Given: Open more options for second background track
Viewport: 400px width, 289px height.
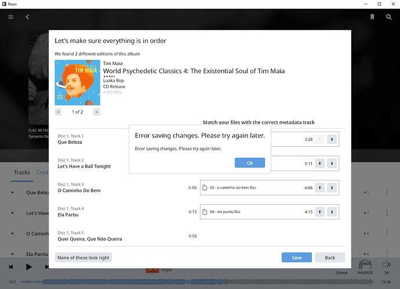Looking at the screenshot, I should point(387,213).
